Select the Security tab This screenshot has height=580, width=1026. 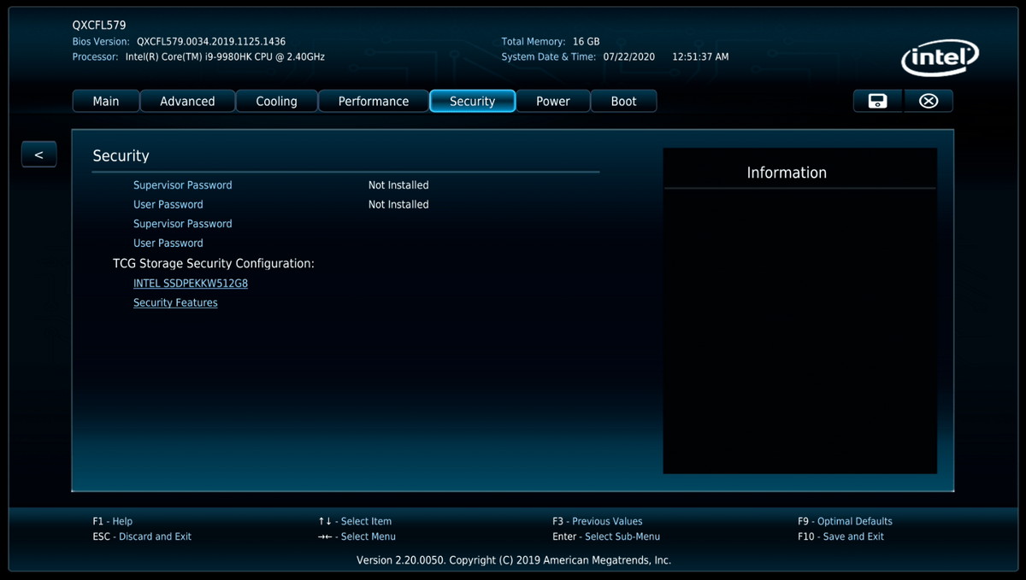pyautogui.click(x=472, y=101)
